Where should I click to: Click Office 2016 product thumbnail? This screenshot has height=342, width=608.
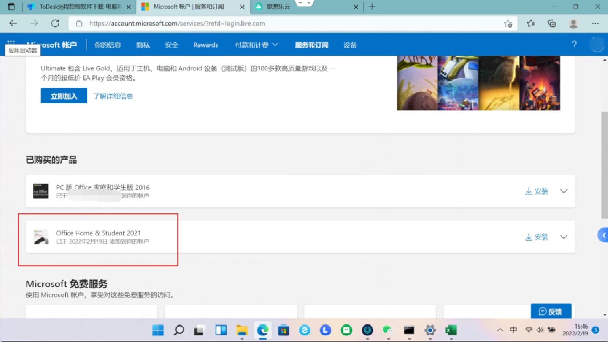(40, 191)
